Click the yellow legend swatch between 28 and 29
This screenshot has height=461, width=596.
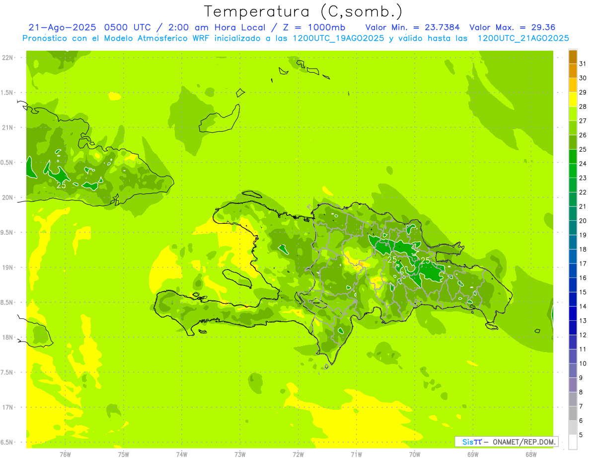click(573, 99)
